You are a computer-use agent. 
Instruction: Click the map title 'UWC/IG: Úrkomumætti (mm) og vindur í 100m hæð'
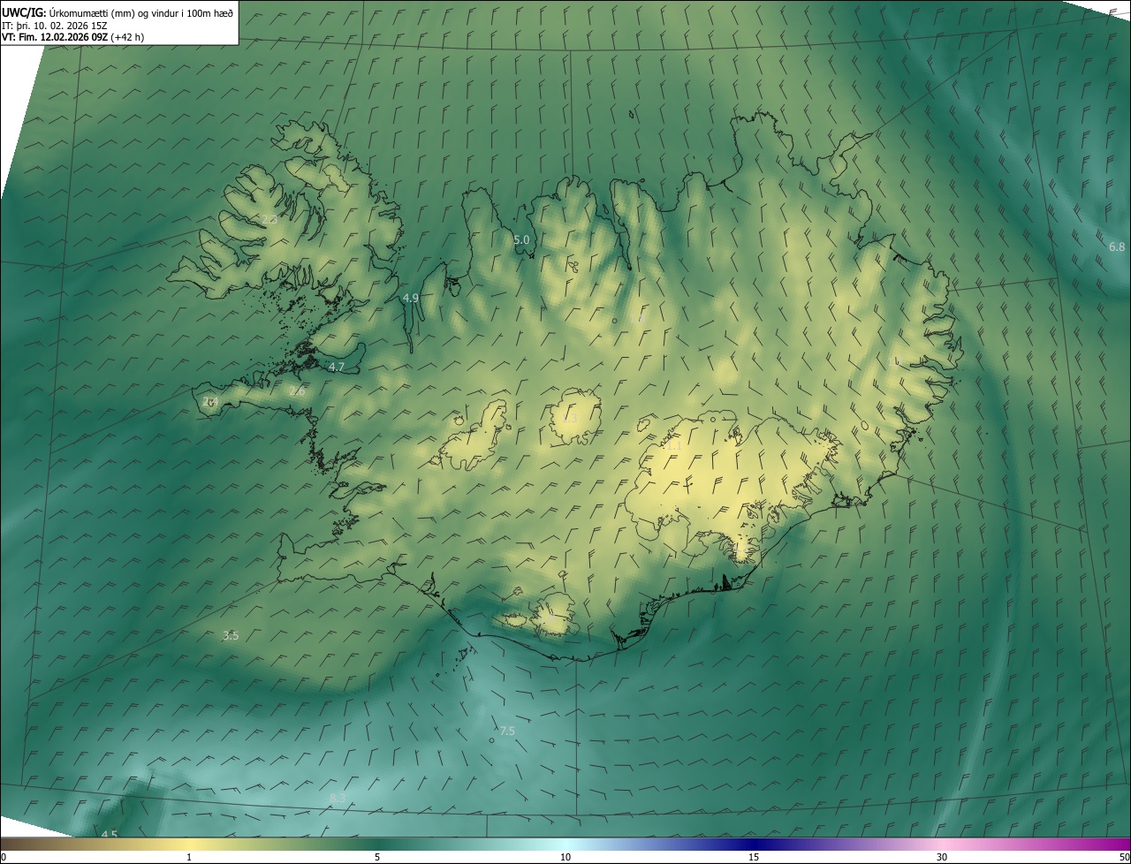pyautogui.click(x=118, y=12)
